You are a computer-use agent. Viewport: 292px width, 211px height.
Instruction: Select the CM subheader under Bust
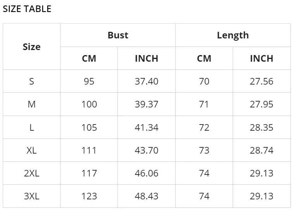tap(89, 59)
